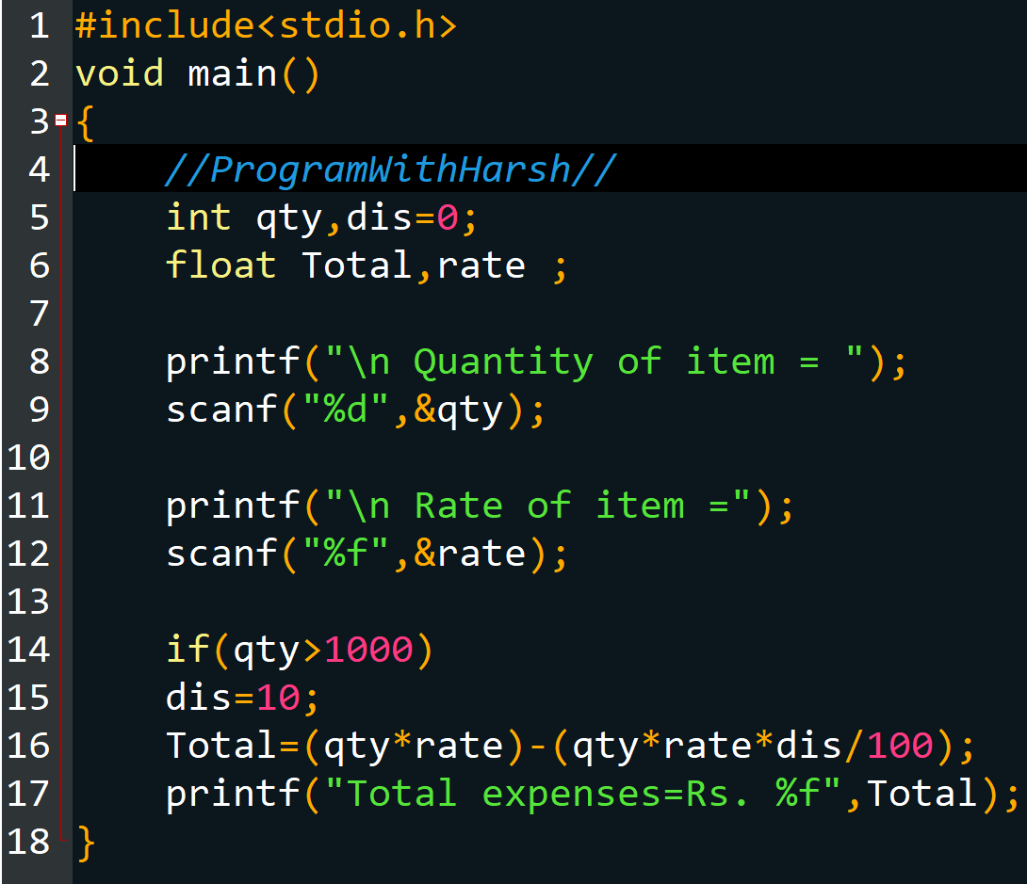
Task: Click 'scanf' on line 12
Action: [x=221, y=554]
